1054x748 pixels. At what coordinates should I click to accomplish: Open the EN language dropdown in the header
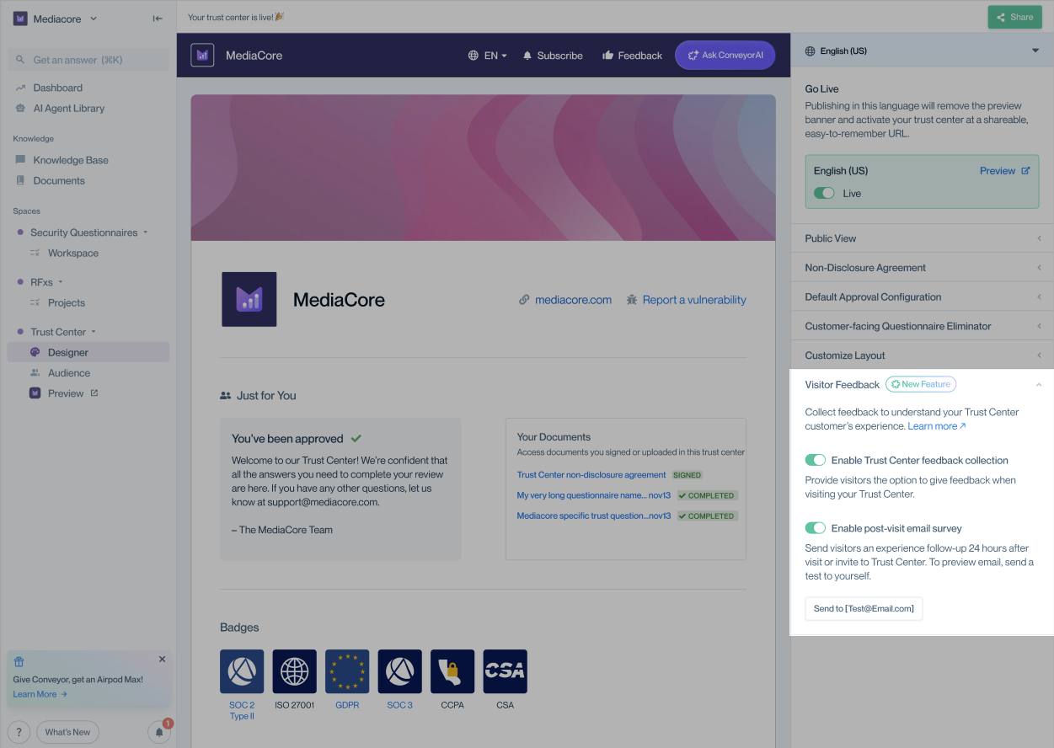(488, 56)
